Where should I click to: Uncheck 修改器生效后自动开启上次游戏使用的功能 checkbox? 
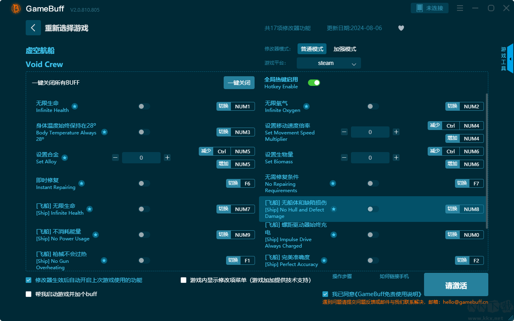(29, 280)
